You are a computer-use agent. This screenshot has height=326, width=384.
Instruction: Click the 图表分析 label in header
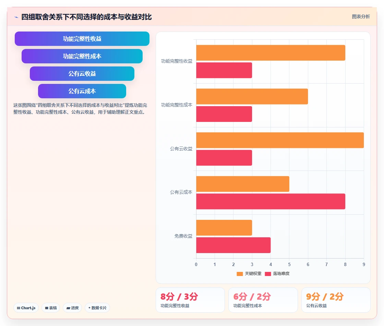[361, 17]
